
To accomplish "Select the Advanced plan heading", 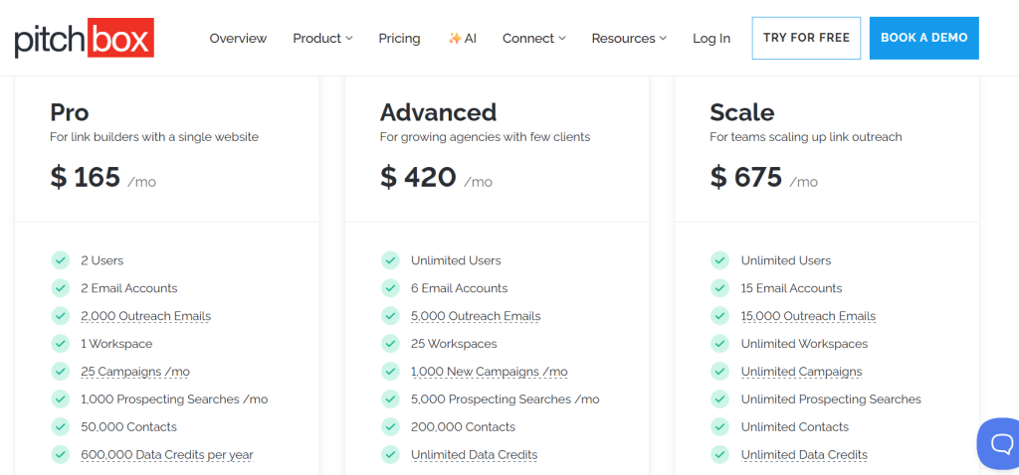I will coord(438,112).
